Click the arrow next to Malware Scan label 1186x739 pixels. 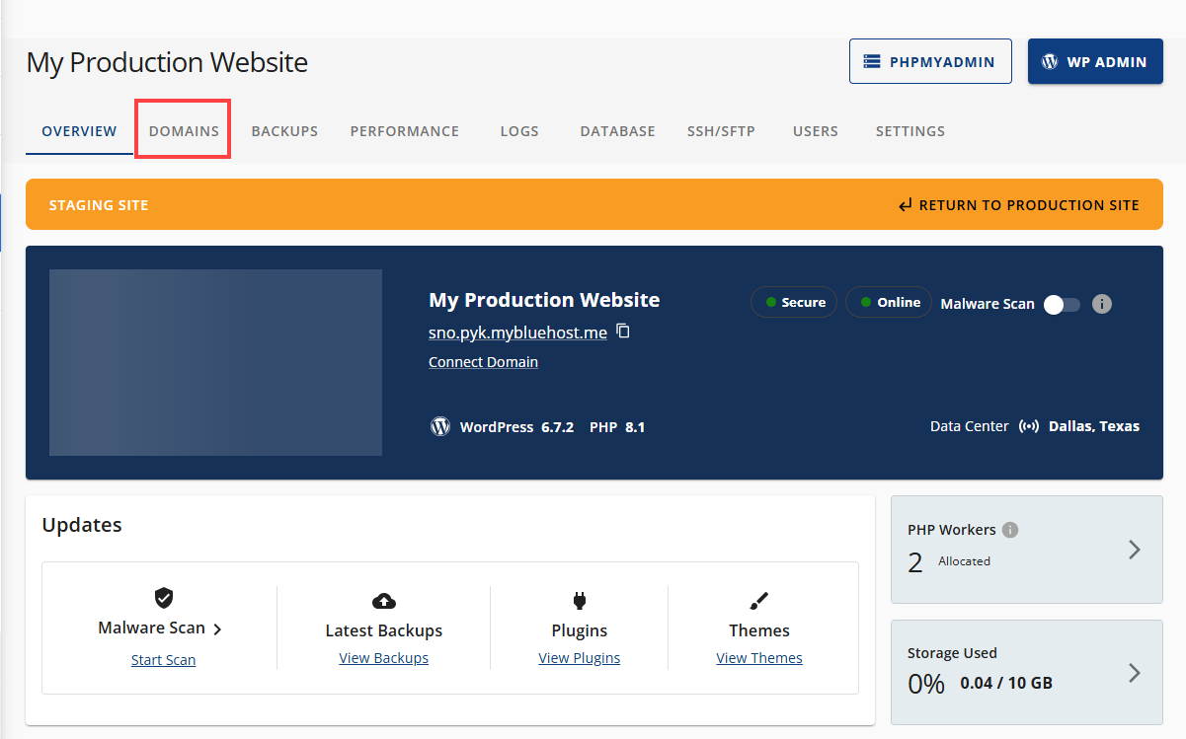(218, 627)
